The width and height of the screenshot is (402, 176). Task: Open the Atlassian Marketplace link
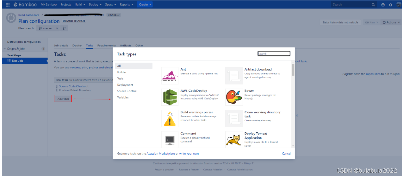(161, 154)
